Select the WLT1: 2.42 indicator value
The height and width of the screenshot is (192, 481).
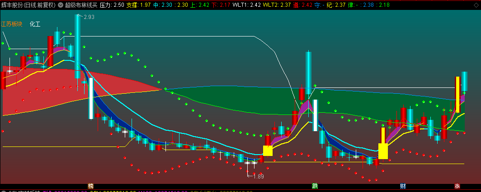pyautogui.click(x=247, y=5)
